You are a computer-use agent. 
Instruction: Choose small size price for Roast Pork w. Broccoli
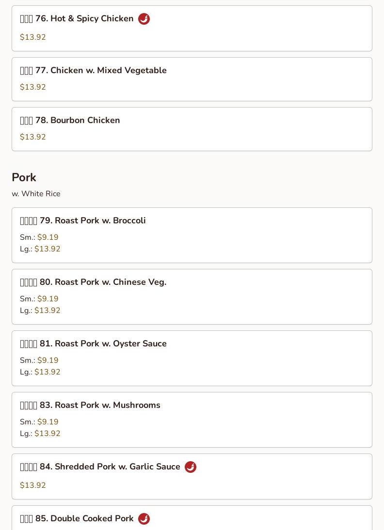click(x=48, y=237)
